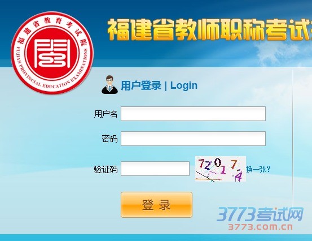Click the white seal glyph inside the red logo
Screen dimensions: 312x241
click(x=52, y=54)
